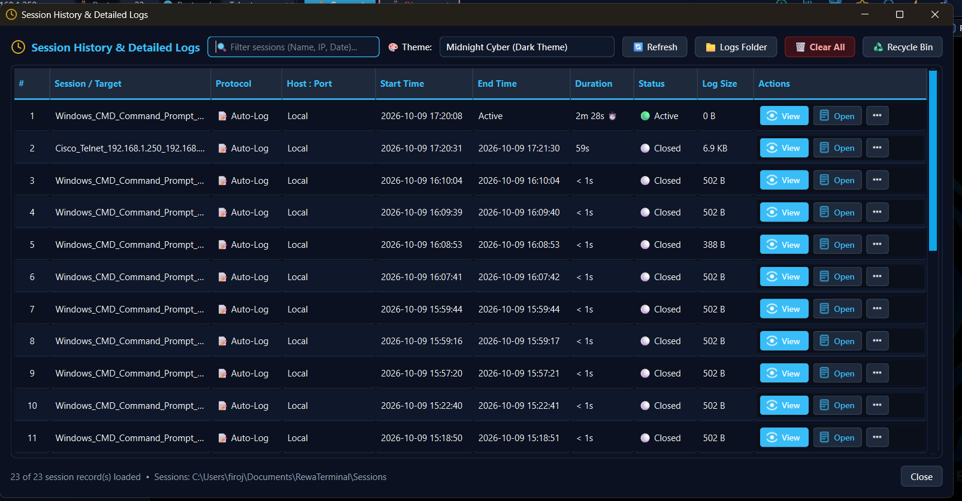Click the clock icon beside Session History heading

[19, 47]
